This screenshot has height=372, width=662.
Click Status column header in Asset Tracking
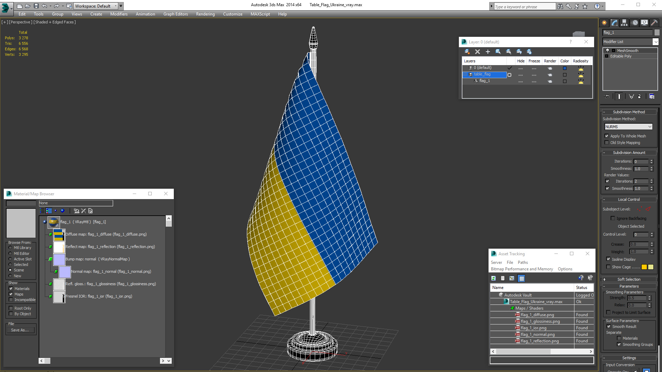pyautogui.click(x=584, y=288)
